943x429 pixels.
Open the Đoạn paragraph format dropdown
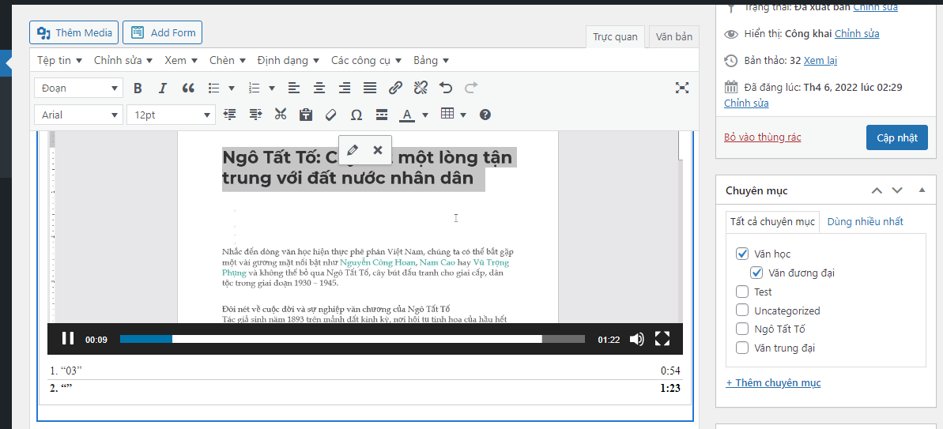78,88
